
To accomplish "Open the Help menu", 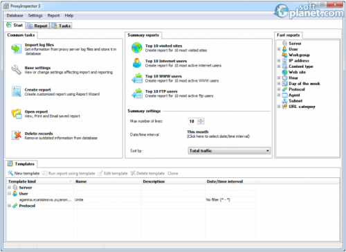I will pyautogui.click(x=69, y=15).
